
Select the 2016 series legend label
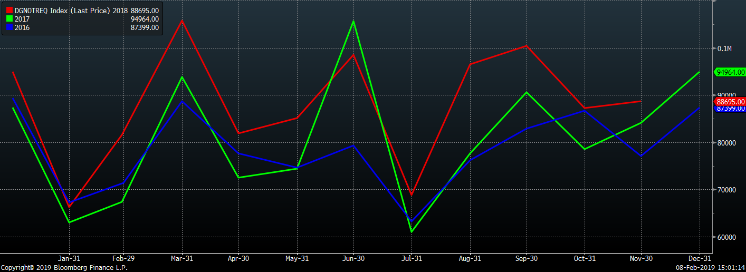(x=22, y=27)
